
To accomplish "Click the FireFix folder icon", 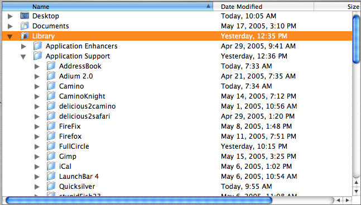I will (x=51, y=126).
